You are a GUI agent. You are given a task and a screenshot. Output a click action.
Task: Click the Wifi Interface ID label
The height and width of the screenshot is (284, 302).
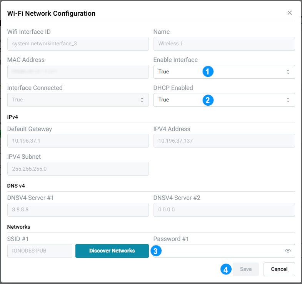(x=29, y=32)
